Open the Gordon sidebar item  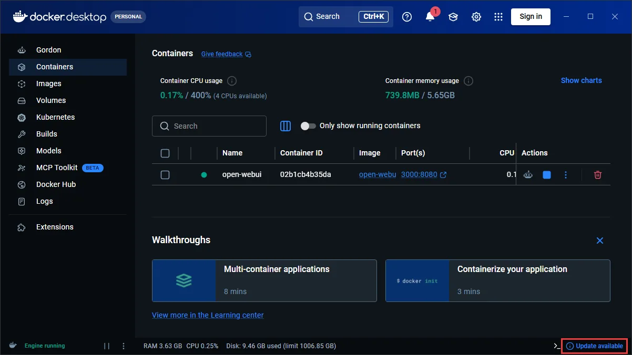[x=68, y=50]
